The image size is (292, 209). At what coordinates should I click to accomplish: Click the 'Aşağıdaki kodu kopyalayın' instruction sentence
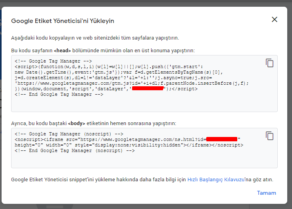tap(95, 38)
